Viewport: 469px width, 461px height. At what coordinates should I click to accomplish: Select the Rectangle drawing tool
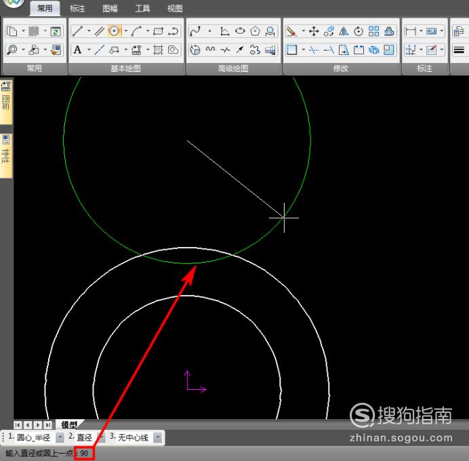coord(158,31)
